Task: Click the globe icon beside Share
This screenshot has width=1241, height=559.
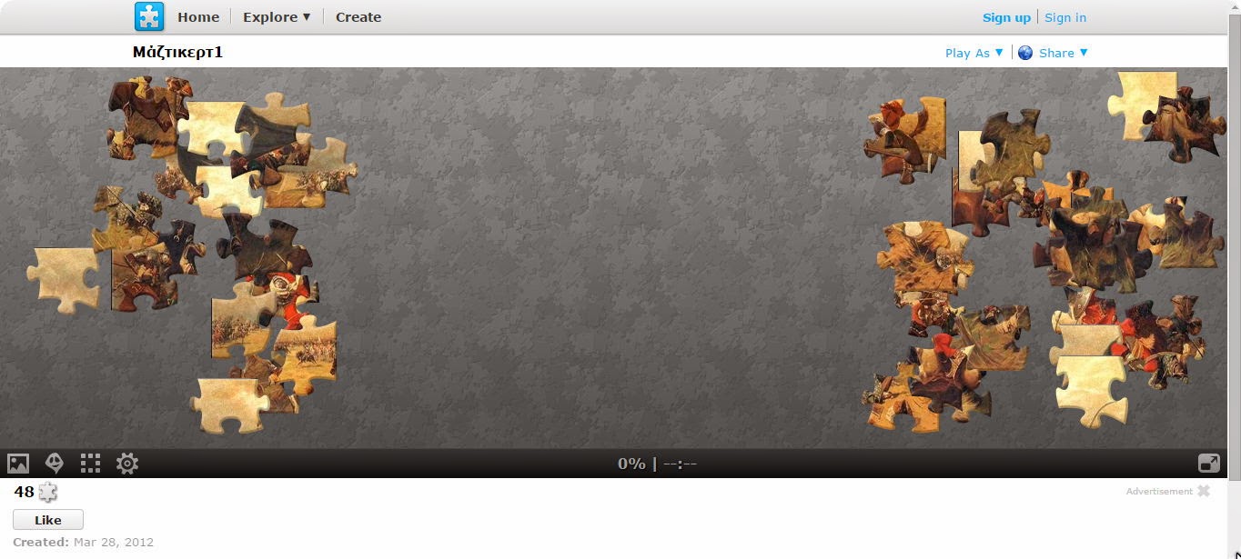Action: click(1025, 53)
